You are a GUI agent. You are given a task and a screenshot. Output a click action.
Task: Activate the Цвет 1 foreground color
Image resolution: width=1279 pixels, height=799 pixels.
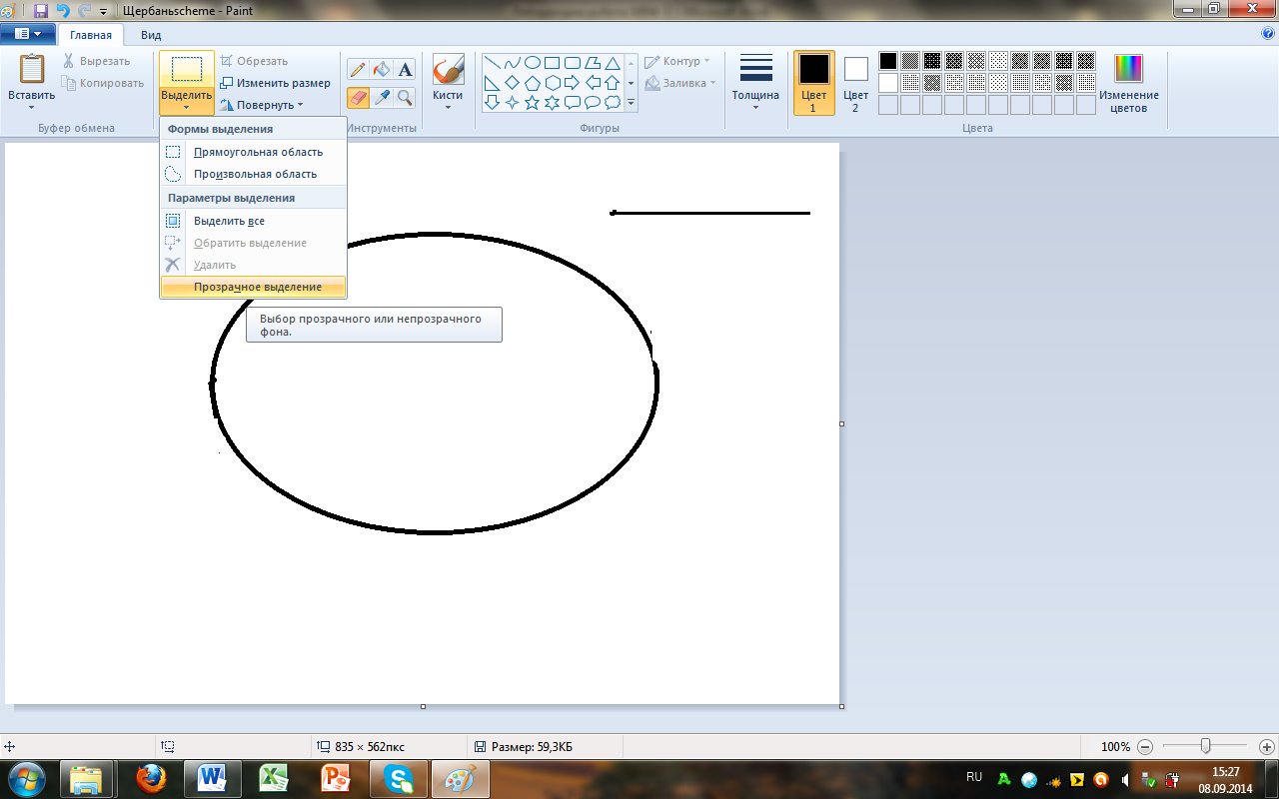pyautogui.click(x=814, y=83)
